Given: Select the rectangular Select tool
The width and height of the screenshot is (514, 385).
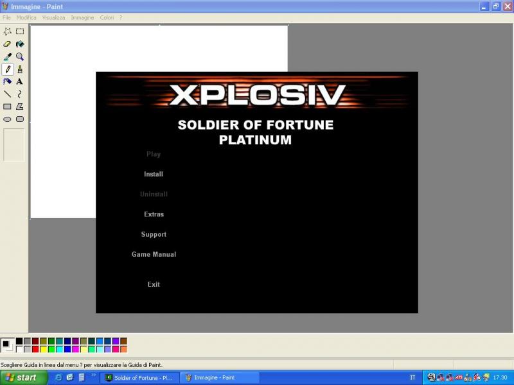Looking at the screenshot, I should 20,31.
